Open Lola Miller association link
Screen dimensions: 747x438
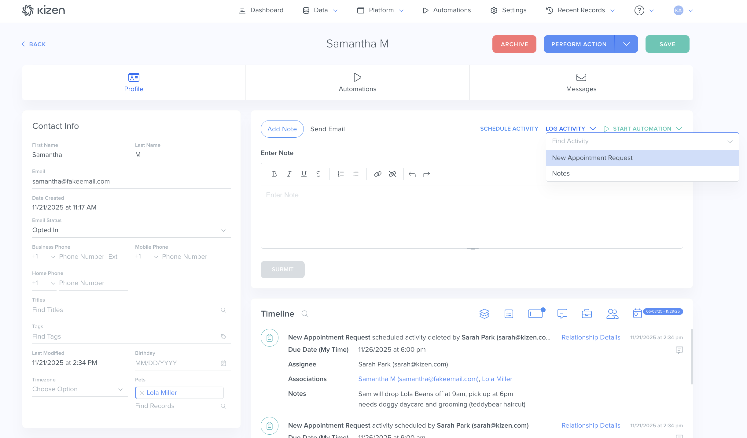[497, 379]
